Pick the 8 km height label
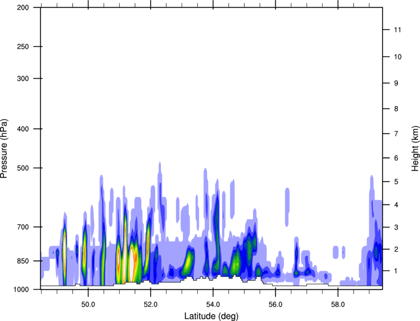 tap(396, 109)
